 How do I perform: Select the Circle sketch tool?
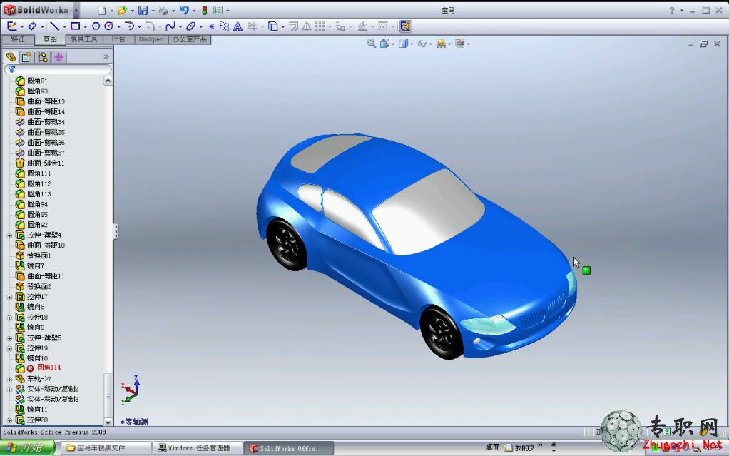[x=109, y=26]
